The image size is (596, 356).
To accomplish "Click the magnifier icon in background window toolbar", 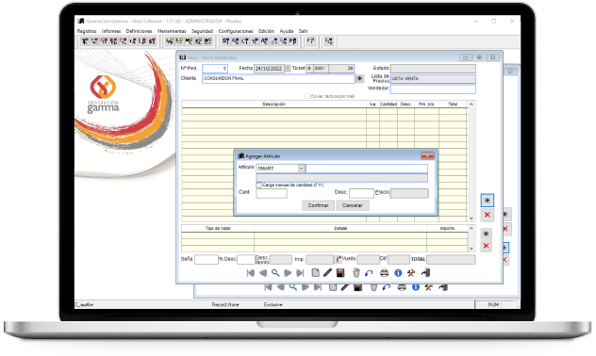I will pyautogui.click(x=292, y=287).
